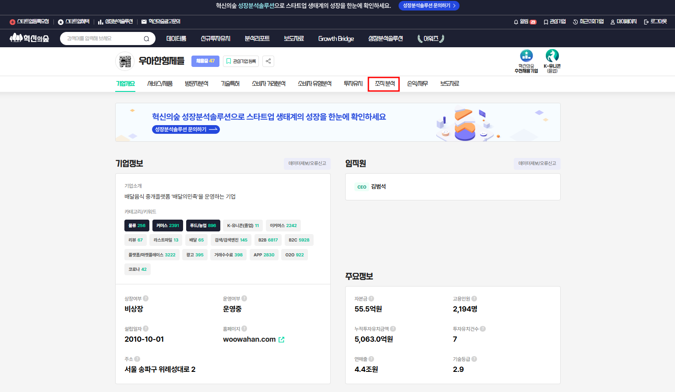
Task: Click the help icon beside 운영여부
Action: pyautogui.click(x=244, y=298)
